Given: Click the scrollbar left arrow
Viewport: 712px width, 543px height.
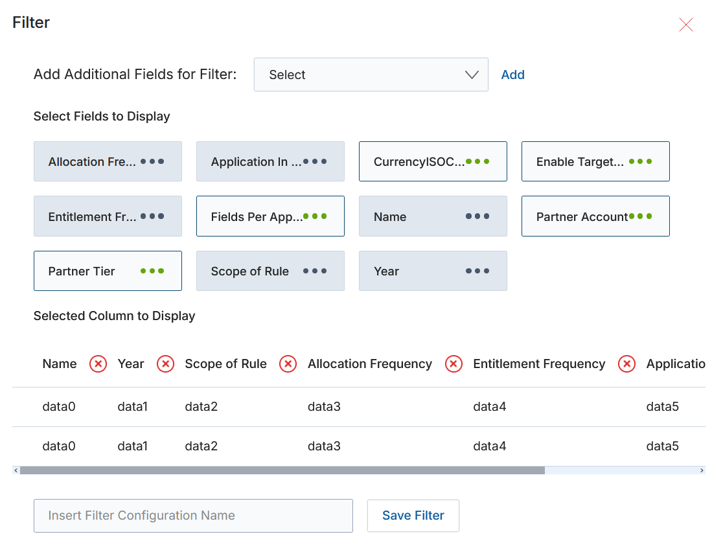Looking at the screenshot, I should pos(16,470).
